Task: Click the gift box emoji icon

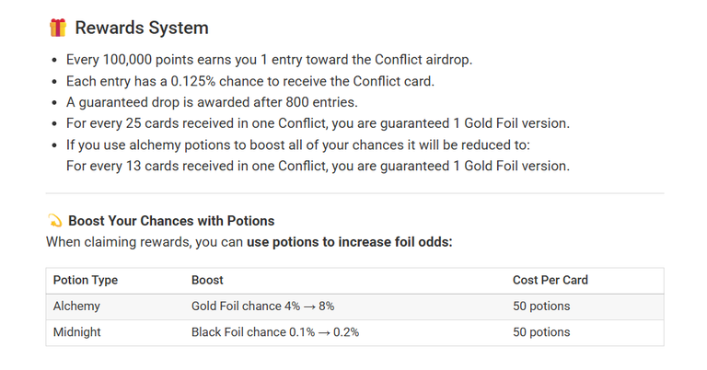Action: (x=58, y=28)
